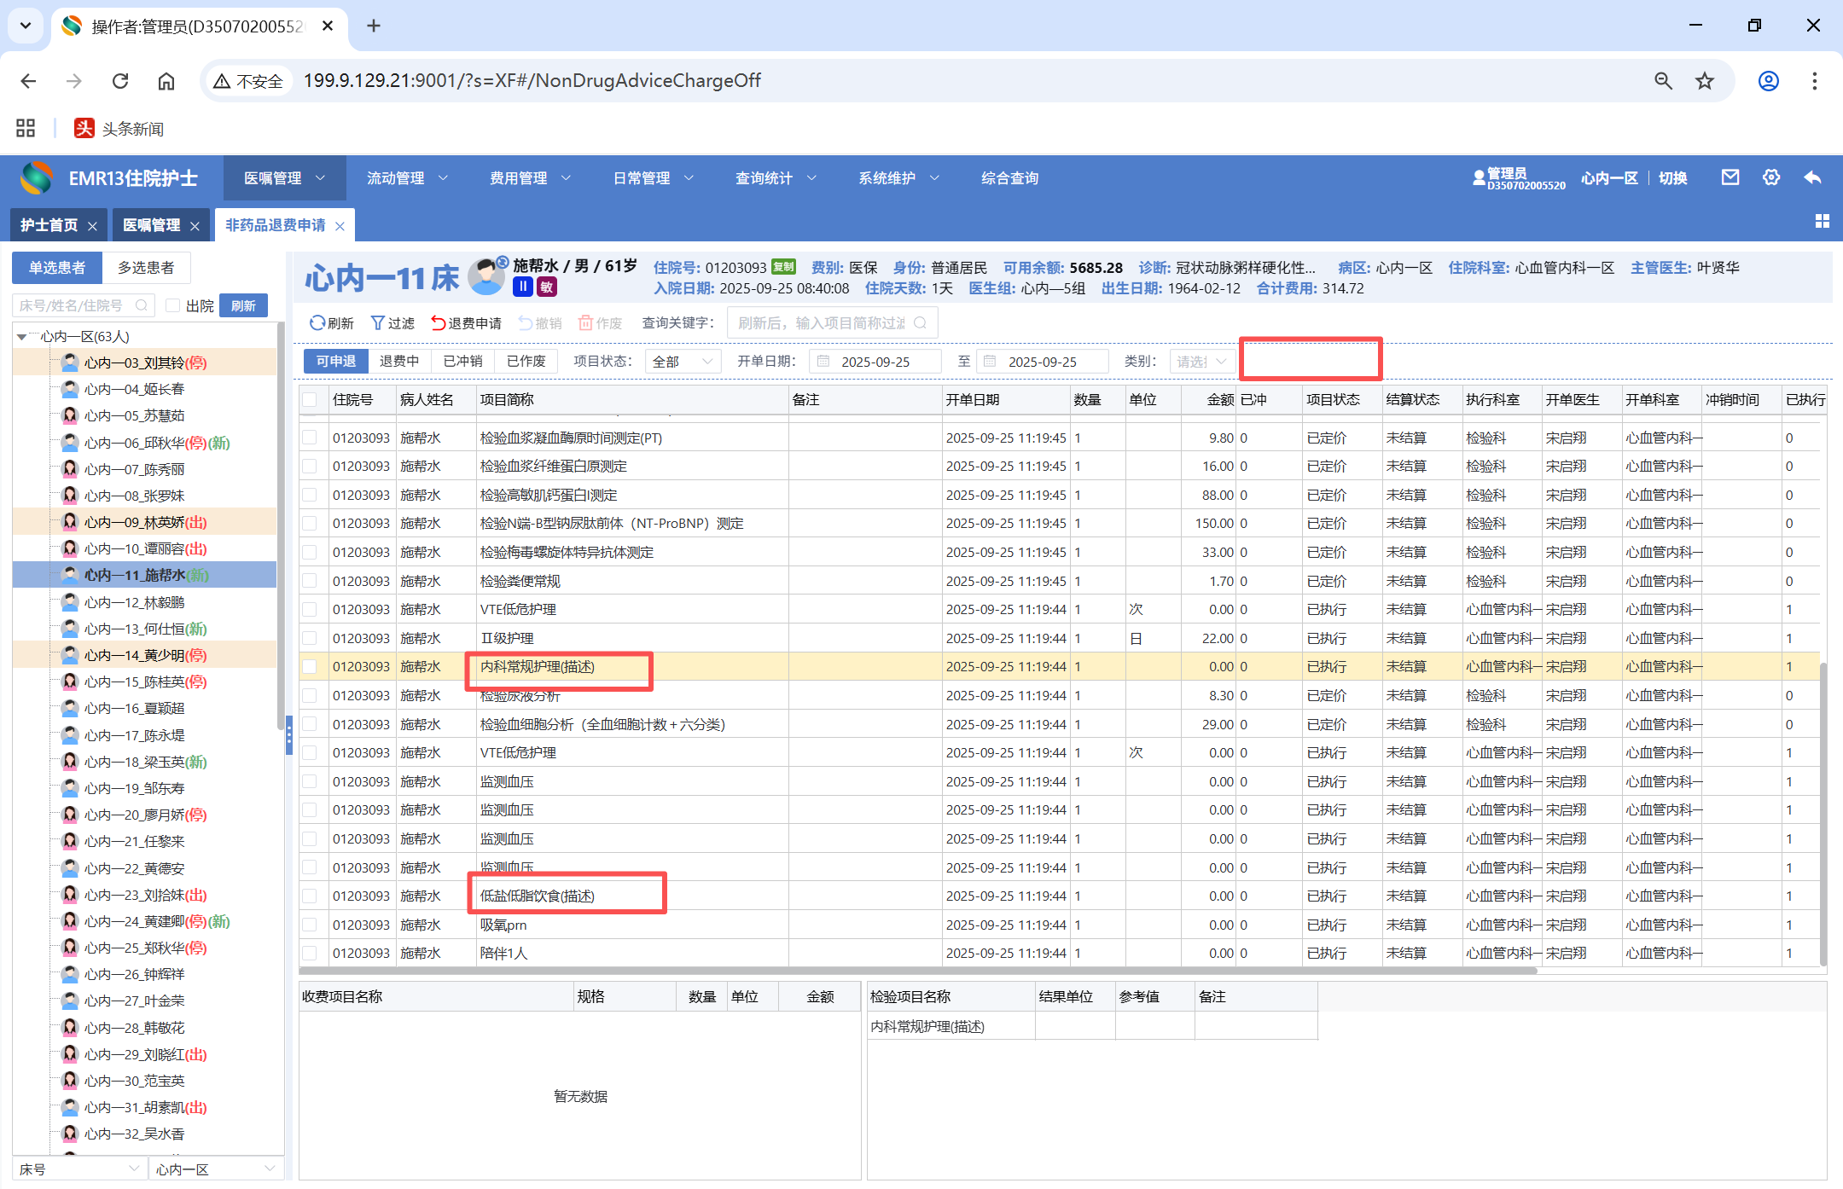Click the 退费申请 refund request icon

pyautogui.click(x=439, y=323)
